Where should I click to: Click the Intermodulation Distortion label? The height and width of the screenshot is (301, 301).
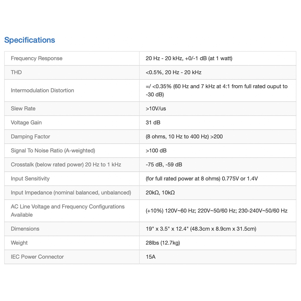point(42,91)
